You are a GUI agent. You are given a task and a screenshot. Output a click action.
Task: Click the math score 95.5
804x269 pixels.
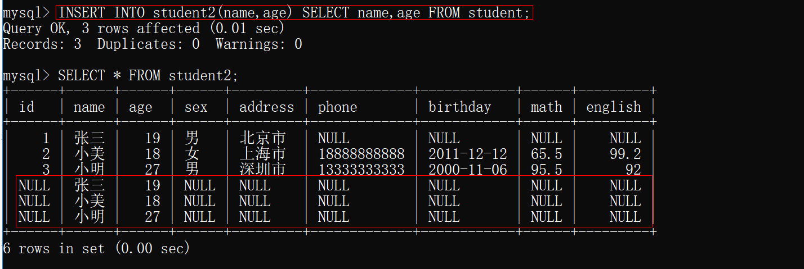click(546, 170)
